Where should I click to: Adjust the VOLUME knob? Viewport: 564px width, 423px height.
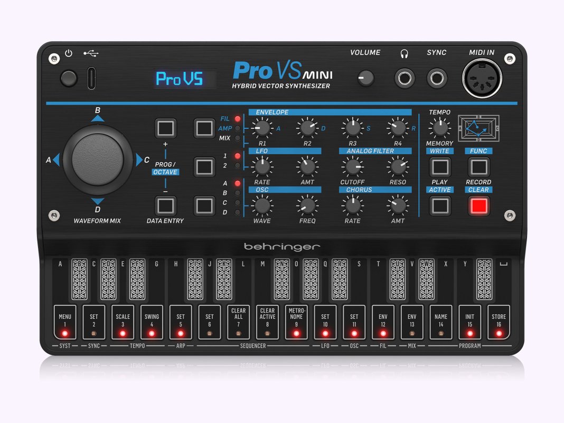[366, 78]
